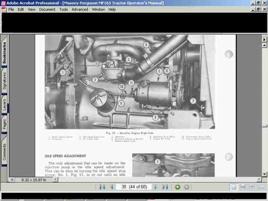Click the Acrobat document icon in menu bar
The image size is (268, 201).
(x=4, y=9)
